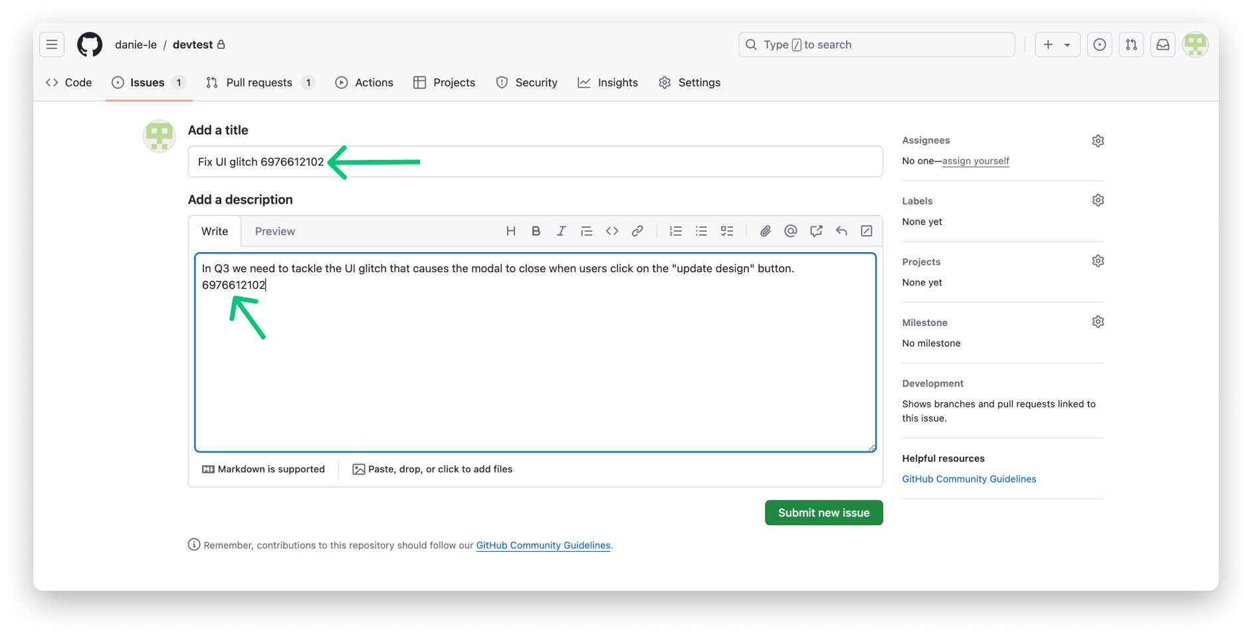Open the Milestone settings gear
The image size is (1252, 634).
1097,321
